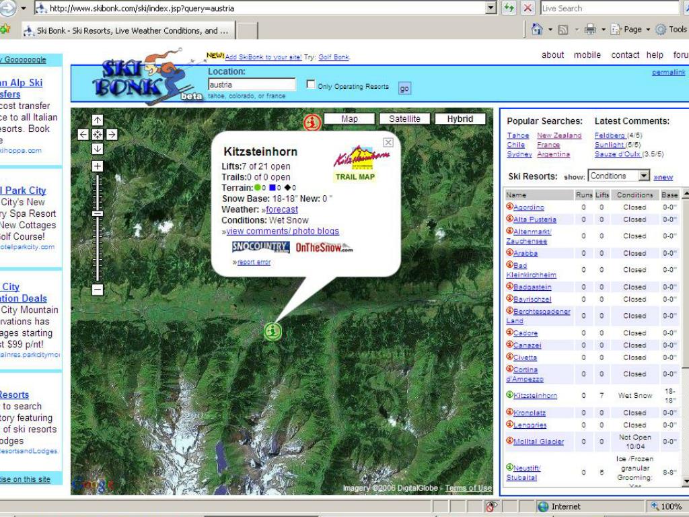The width and height of the screenshot is (689, 517).
Task: Click the go button
Action: point(404,88)
